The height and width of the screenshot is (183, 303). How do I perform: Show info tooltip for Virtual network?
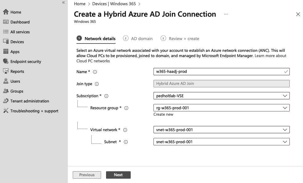125,130
